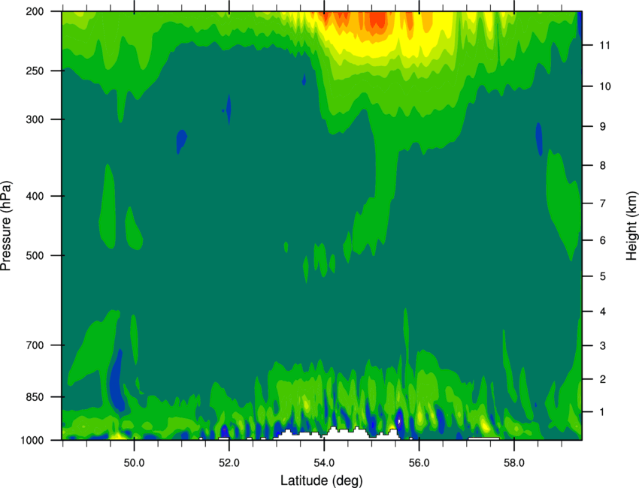The width and height of the screenshot is (639, 488).
Task: Click the 8 km height label
Action: [x=603, y=165]
